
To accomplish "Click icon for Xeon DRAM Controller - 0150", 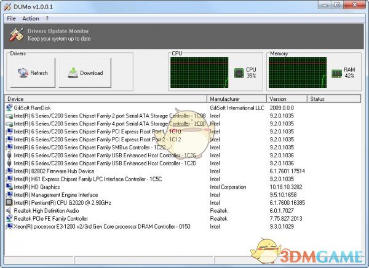I will tap(9, 226).
